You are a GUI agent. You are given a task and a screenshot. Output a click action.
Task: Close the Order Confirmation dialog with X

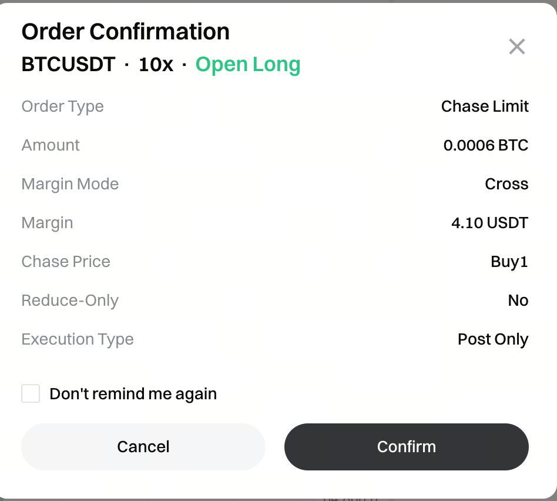pyautogui.click(x=516, y=46)
